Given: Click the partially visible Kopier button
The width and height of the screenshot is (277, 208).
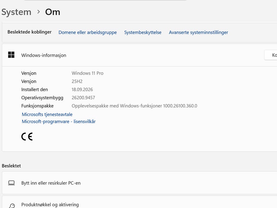Looking at the screenshot, I should [x=271, y=55].
